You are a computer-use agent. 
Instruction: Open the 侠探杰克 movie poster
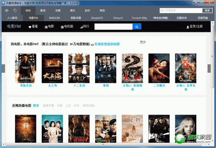[26, 68]
